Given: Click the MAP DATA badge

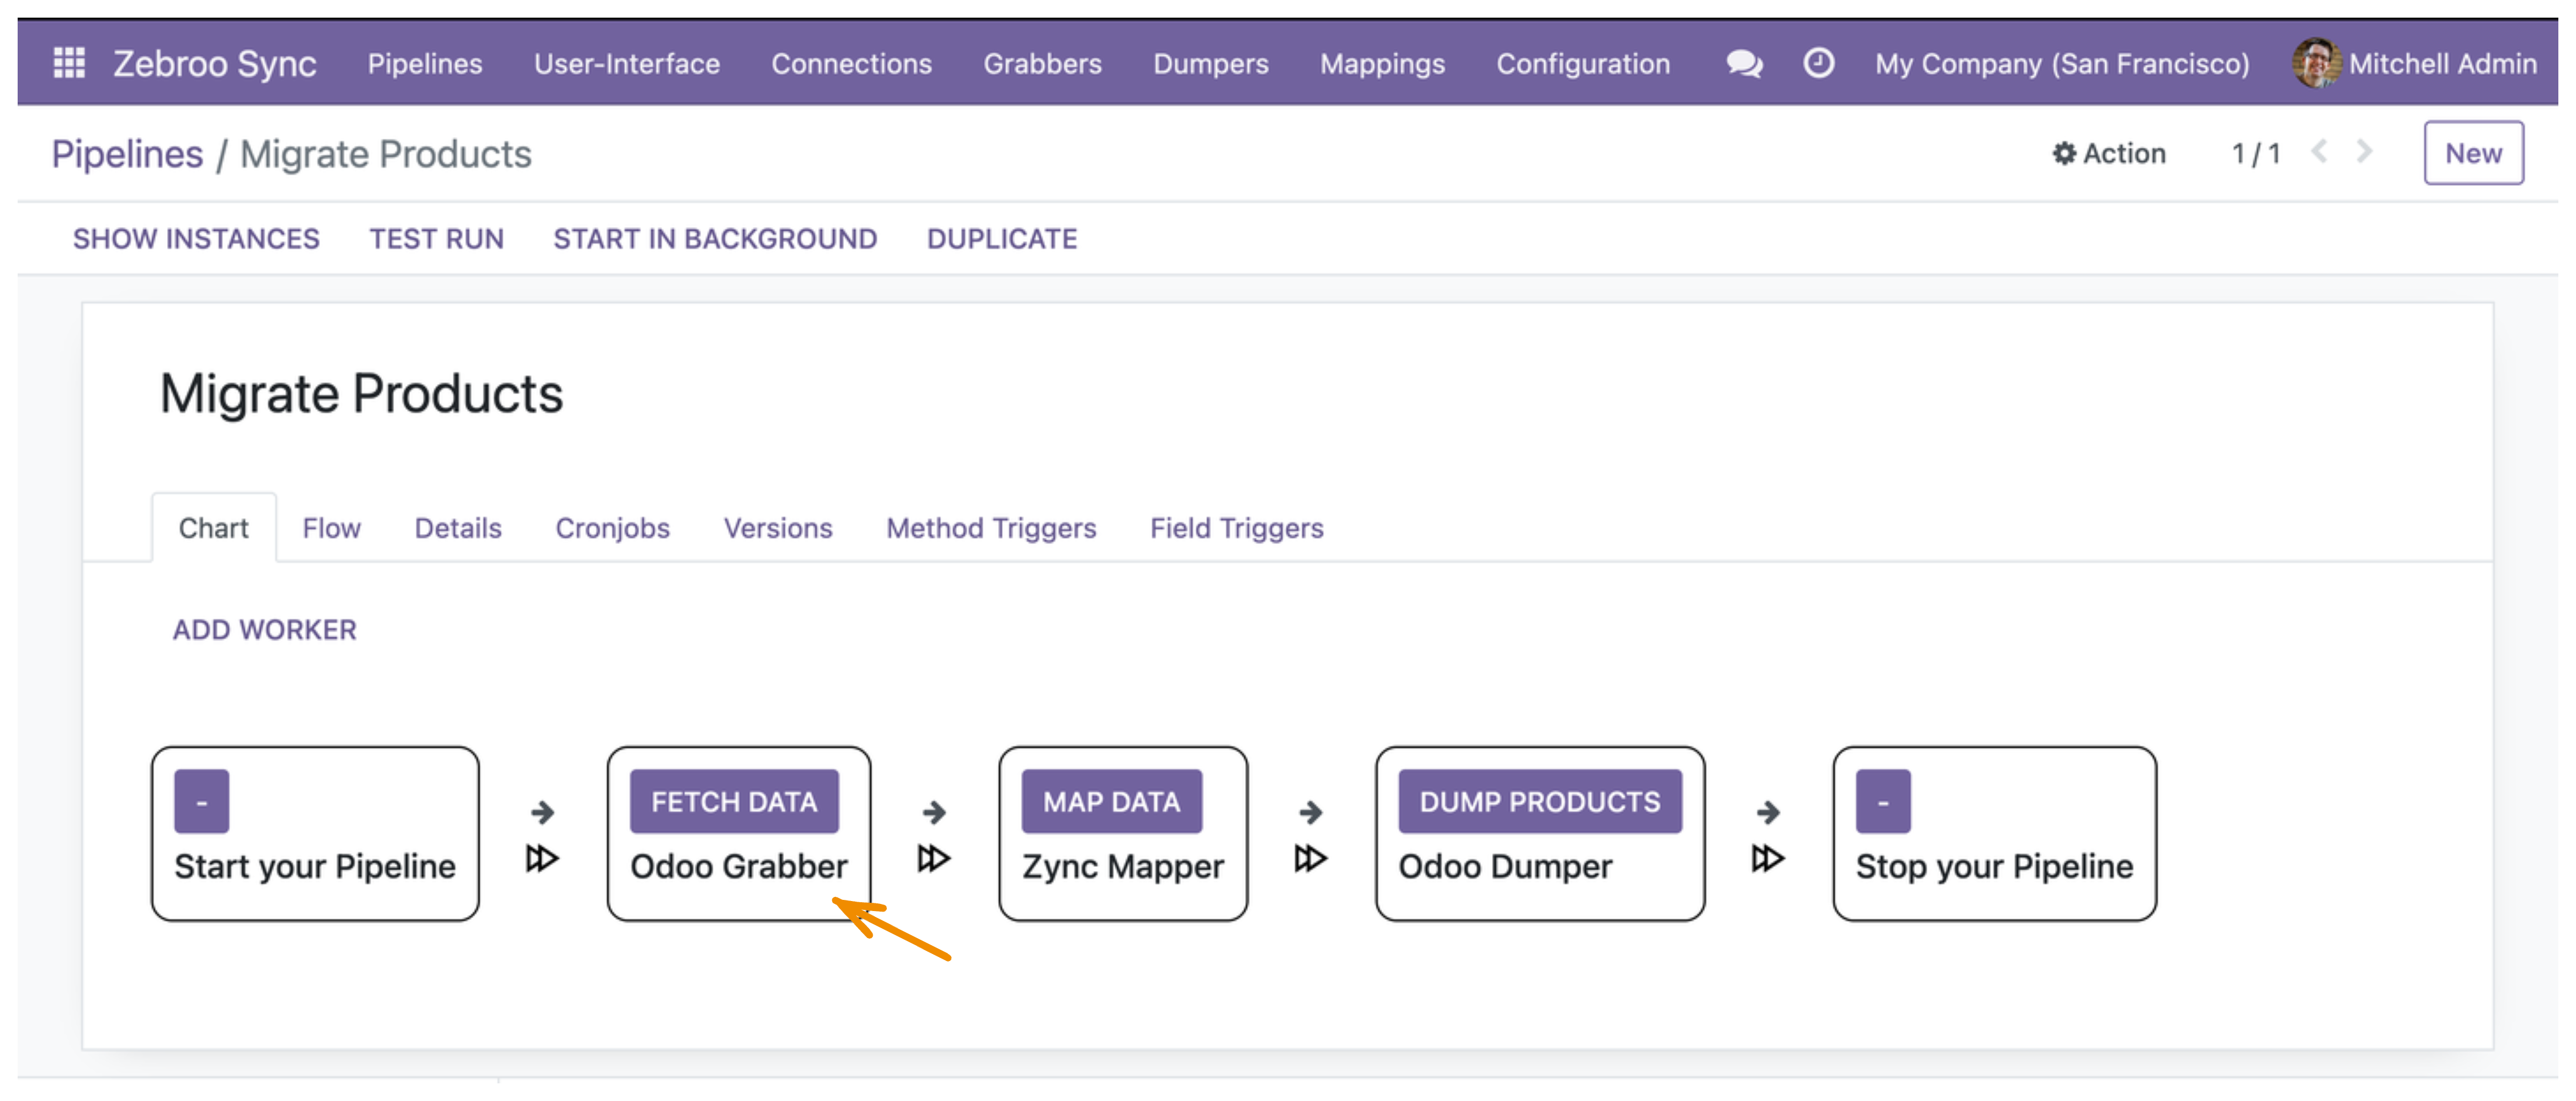Looking at the screenshot, I should [1111, 801].
